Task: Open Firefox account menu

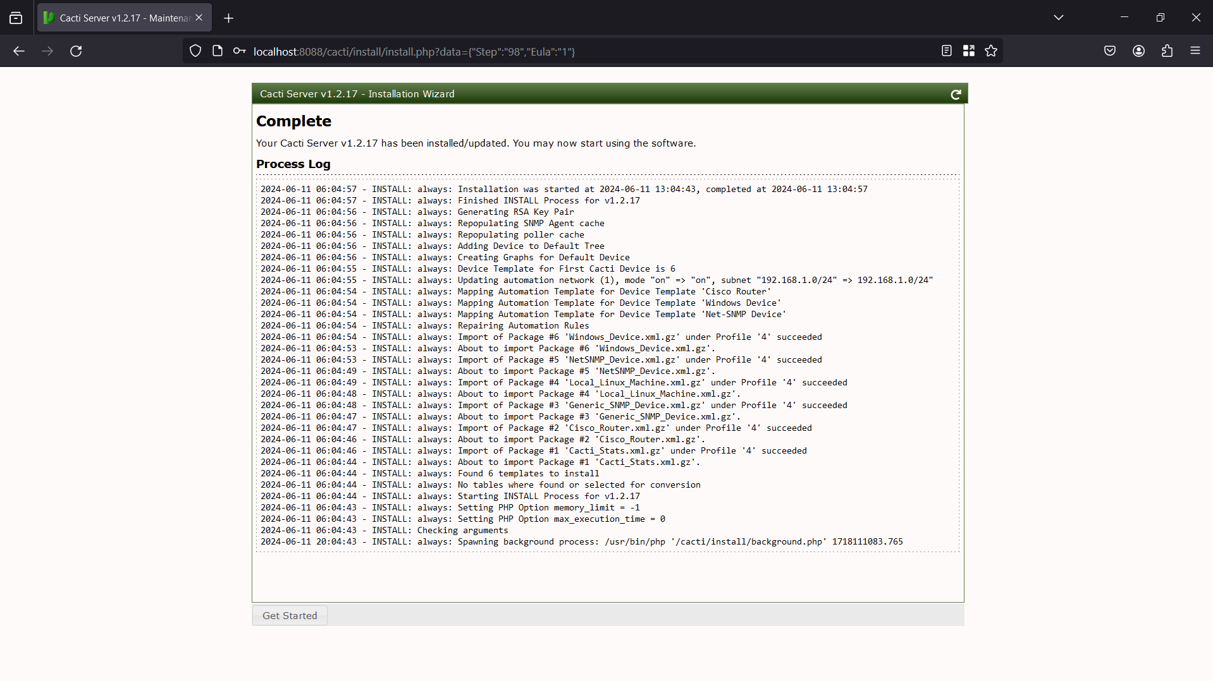Action: 1139,51
